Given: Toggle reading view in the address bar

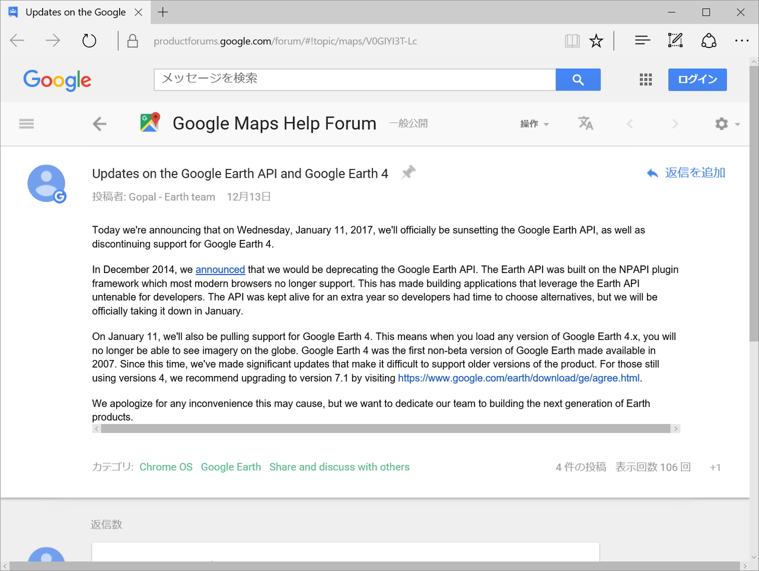Looking at the screenshot, I should coord(572,40).
